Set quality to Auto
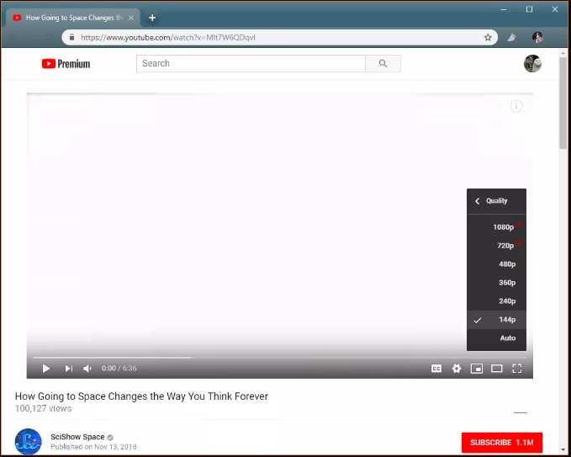 click(x=496, y=337)
